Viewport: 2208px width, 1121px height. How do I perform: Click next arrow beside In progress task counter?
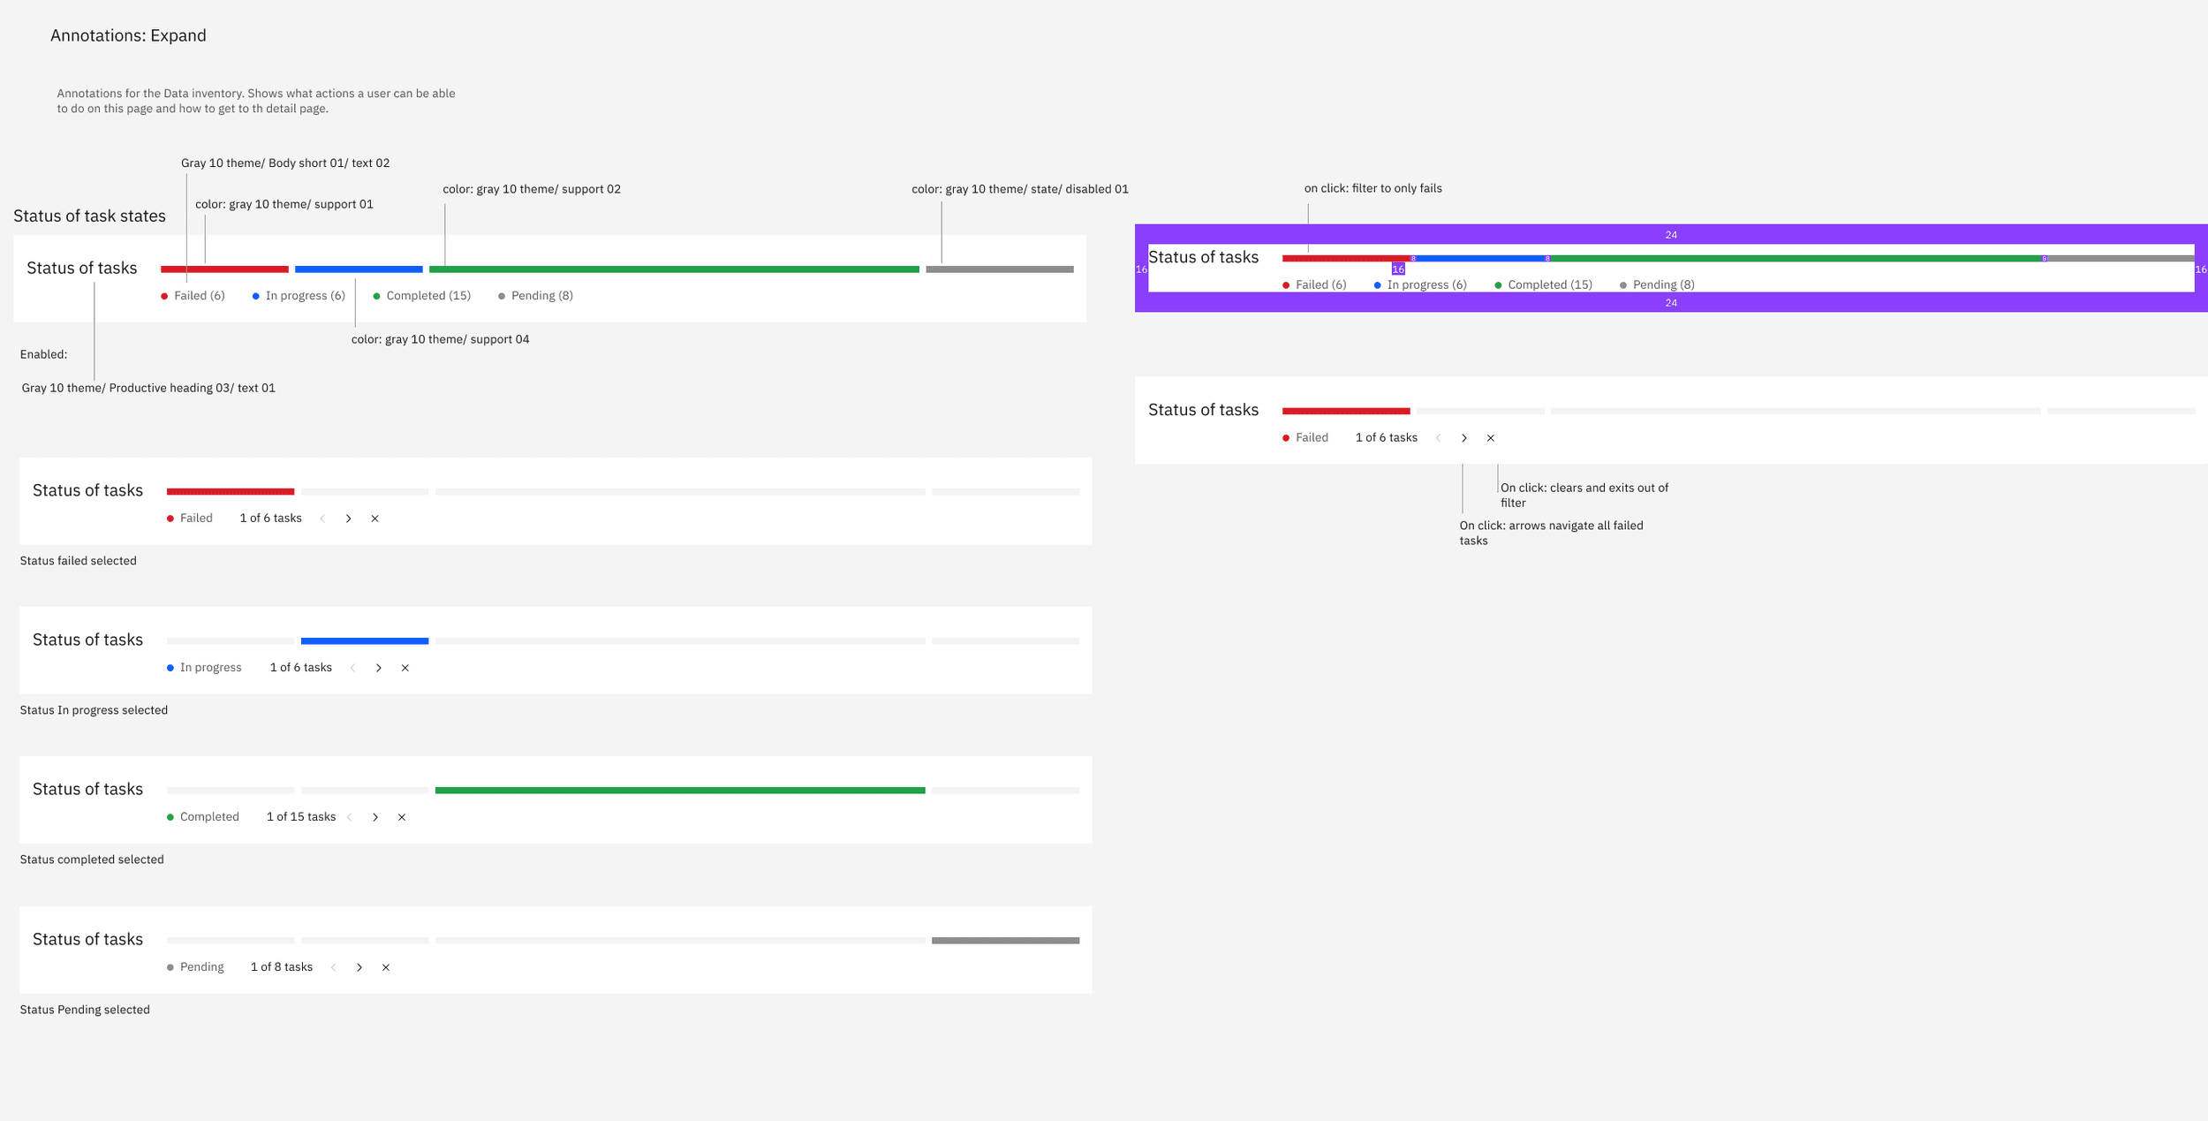point(378,668)
